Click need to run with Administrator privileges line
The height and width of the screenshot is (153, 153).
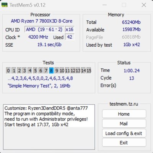point(46,119)
